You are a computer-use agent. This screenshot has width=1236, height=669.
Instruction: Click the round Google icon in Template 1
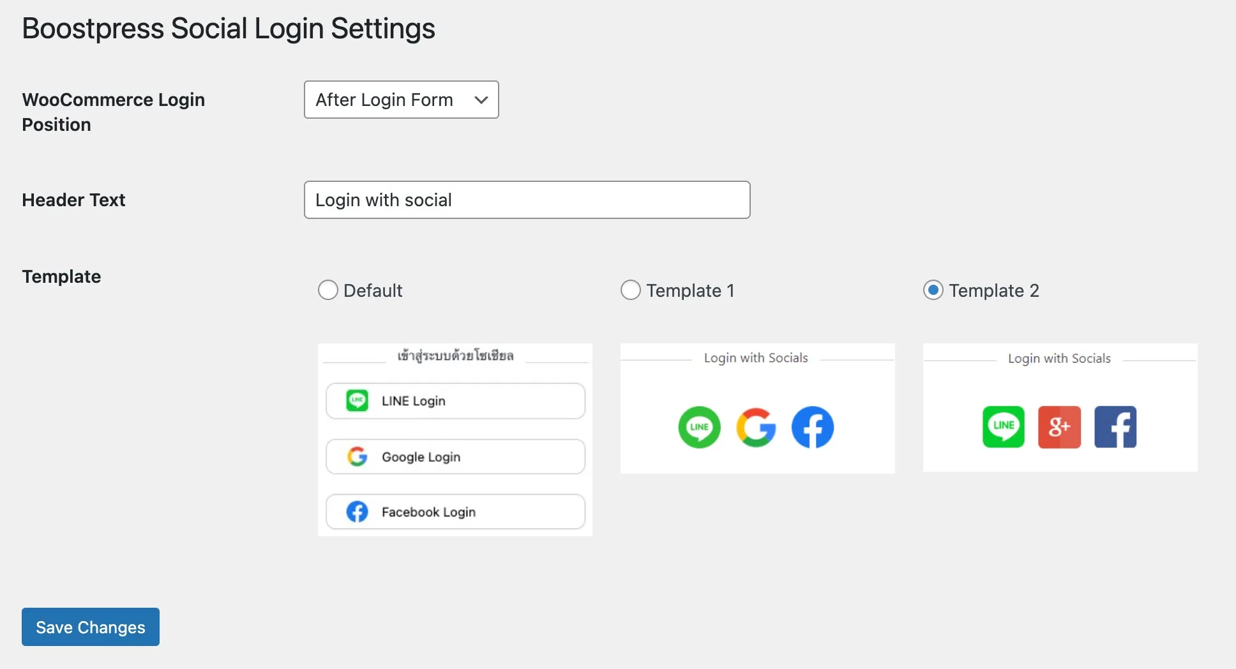756,427
